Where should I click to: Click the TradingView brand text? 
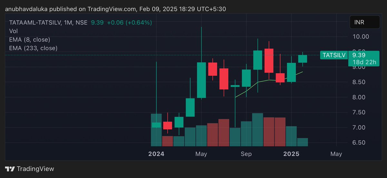pos(35,169)
